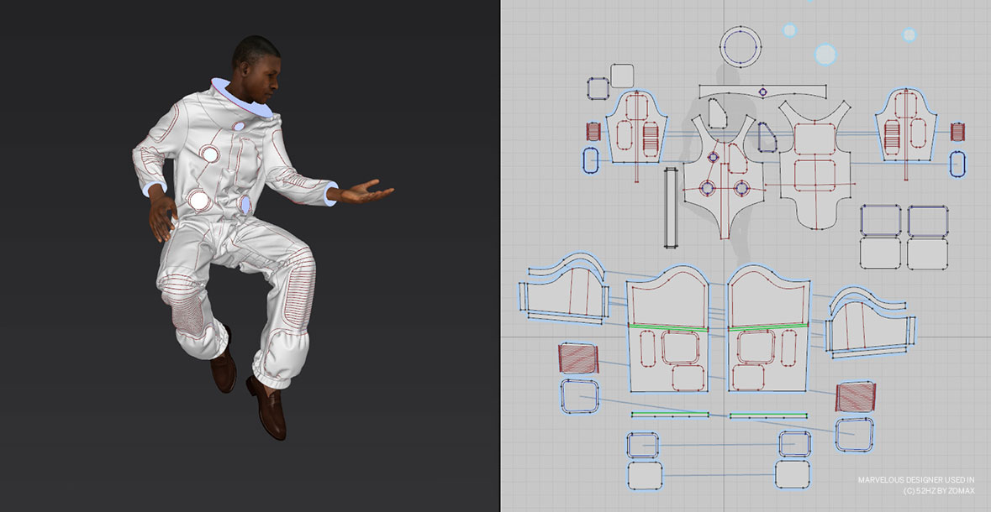Image resolution: width=991 pixels, height=512 pixels.
Task: Click the avatar's head in 3D view
Action: point(256,68)
